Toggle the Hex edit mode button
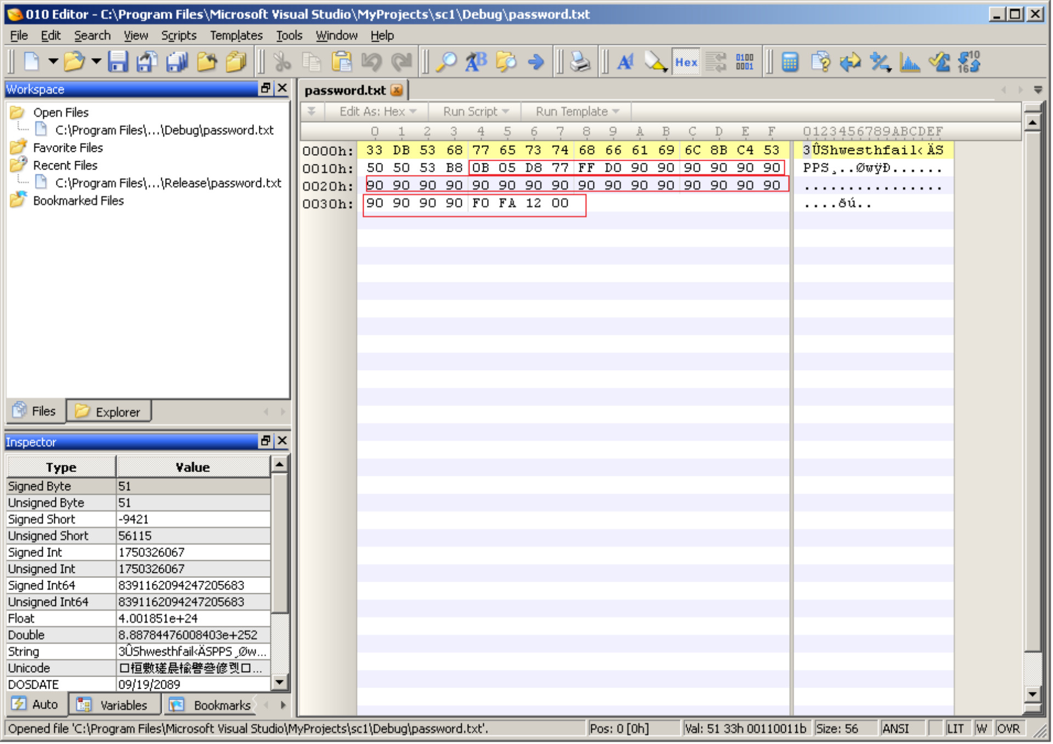The height and width of the screenshot is (744, 1053). tap(686, 62)
